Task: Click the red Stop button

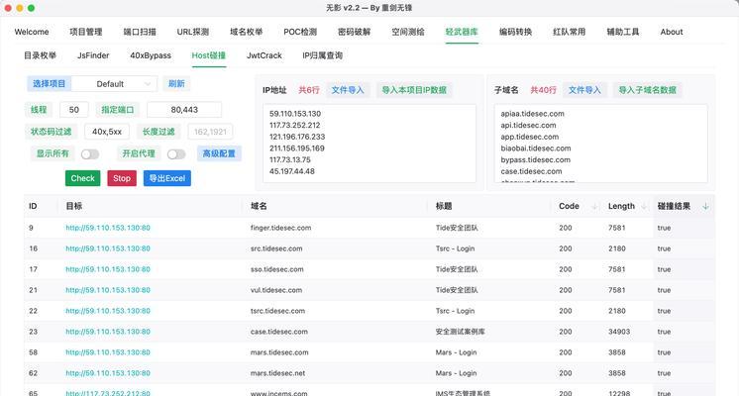Action: pos(122,178)
